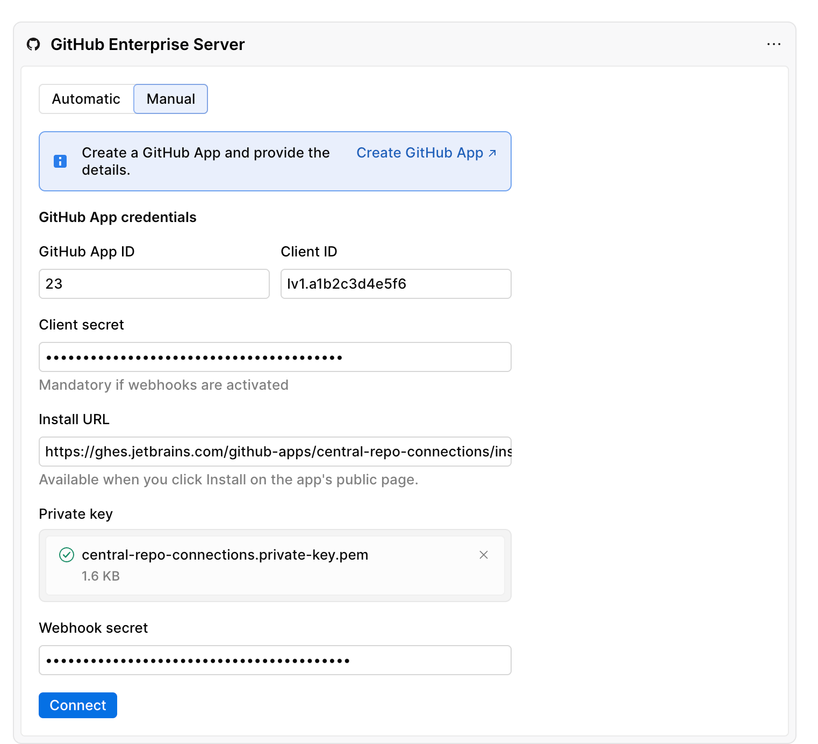Focus the GitHub App ID field

[154, 284]
